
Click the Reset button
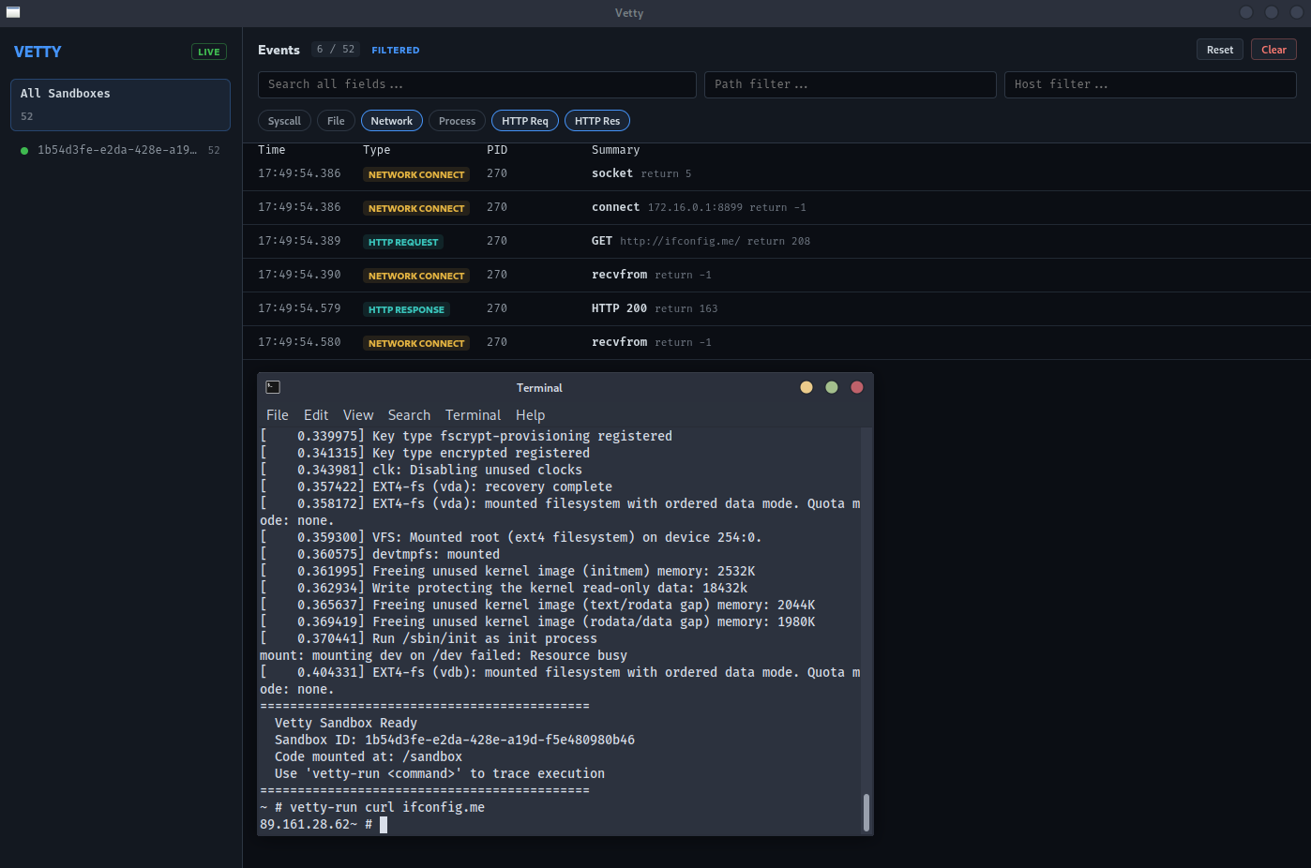1220,50
